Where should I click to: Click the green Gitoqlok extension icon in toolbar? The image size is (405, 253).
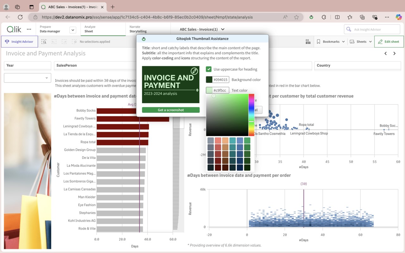[311, 17]
